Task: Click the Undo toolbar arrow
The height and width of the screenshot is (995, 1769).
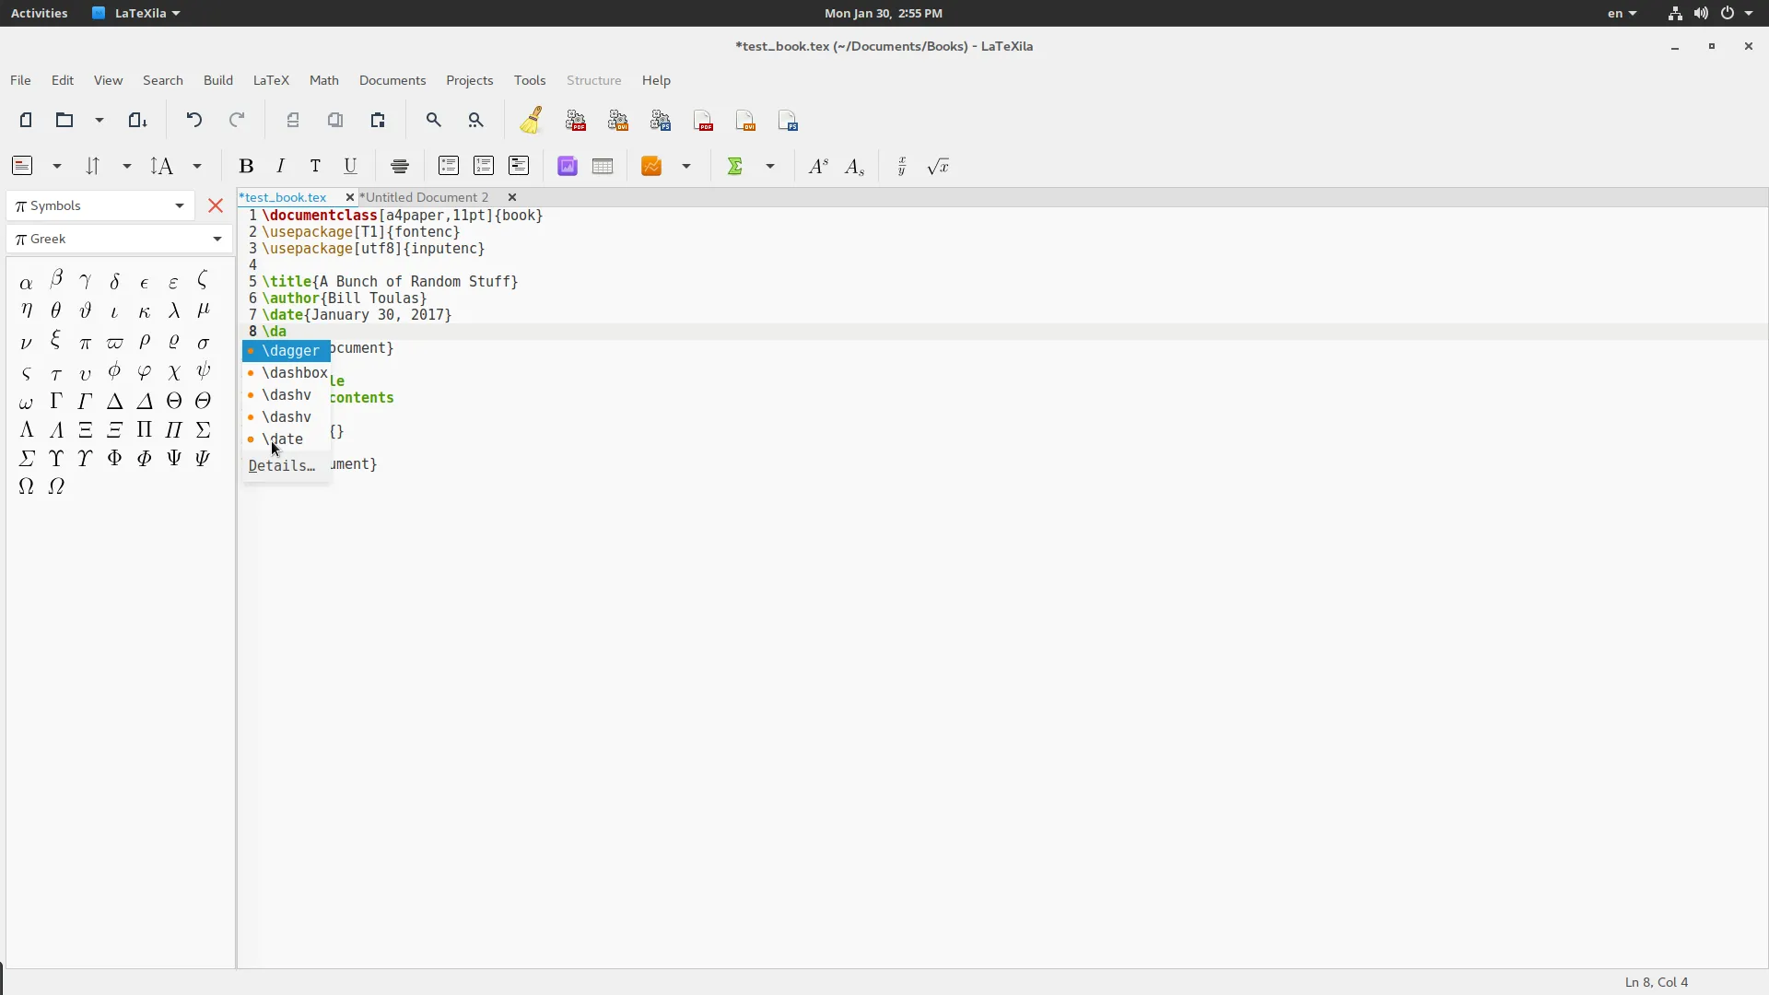Action: (x=193, y=121)
